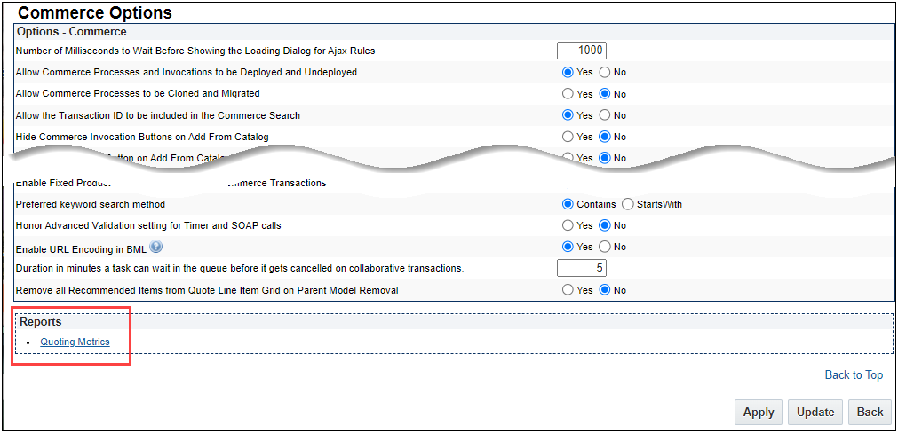Set Transaction ID in Commerce Search to No

[x=604, y=115]
